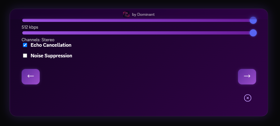Click the logo icon beside "by Dominant"
280x126 pixels.
tap(126, 15)
